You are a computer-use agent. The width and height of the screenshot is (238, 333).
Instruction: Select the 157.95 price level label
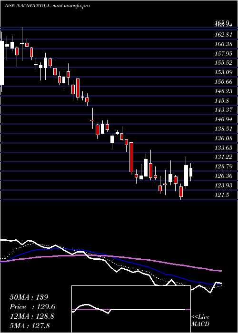[223, 53]
